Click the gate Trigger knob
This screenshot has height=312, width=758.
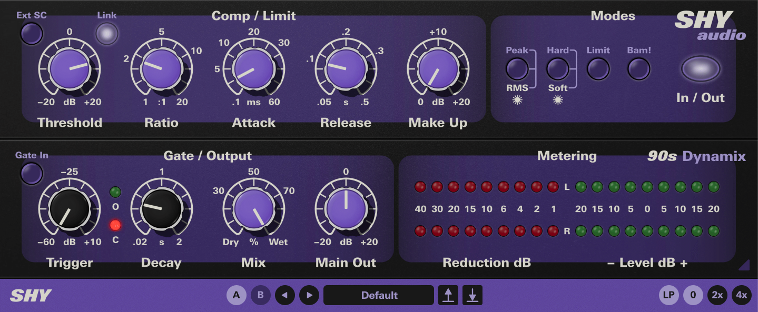click(x=70, y=209)
